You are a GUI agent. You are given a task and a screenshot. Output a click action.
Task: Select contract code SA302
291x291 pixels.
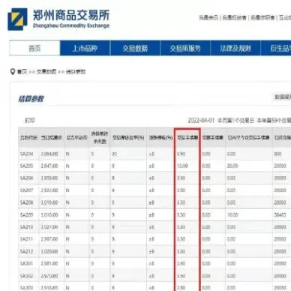pyautogui.click(x=26, y=276)
